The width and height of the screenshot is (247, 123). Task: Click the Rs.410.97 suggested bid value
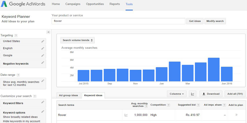[193, 115]
